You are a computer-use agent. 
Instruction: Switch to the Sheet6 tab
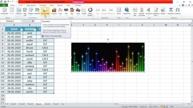tap(30, 104)
